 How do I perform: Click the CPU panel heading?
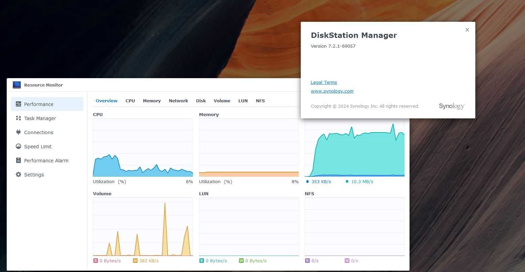(x=98, y=114)
